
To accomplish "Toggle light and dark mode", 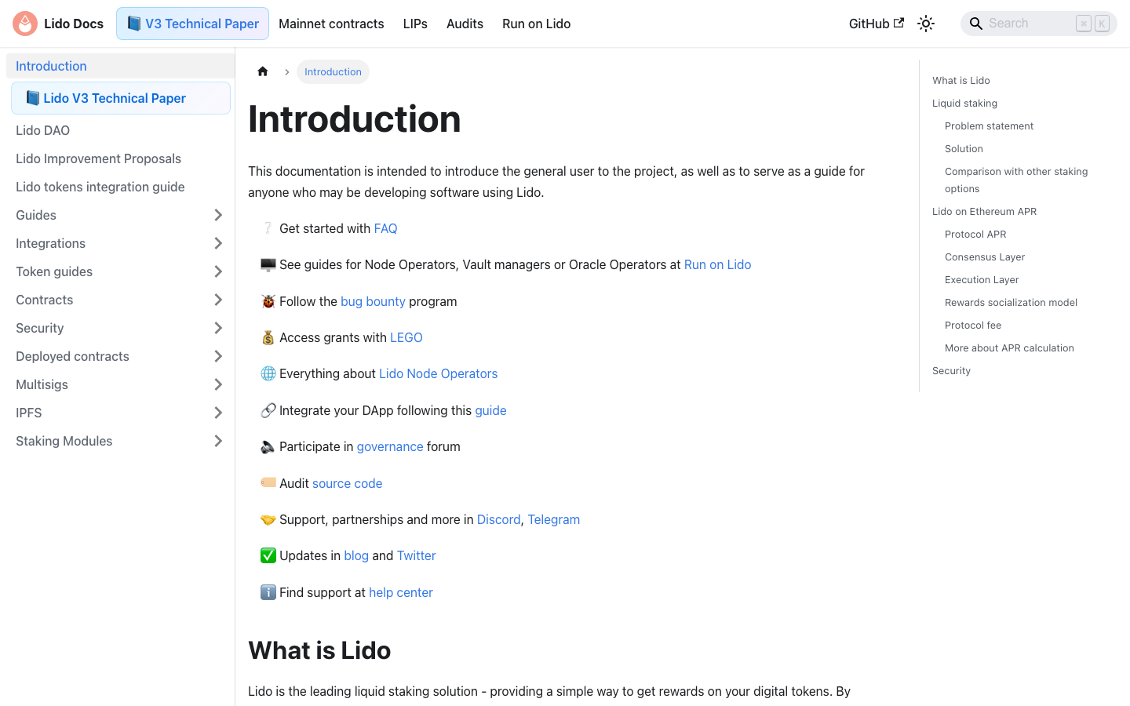I will (926, 24).
